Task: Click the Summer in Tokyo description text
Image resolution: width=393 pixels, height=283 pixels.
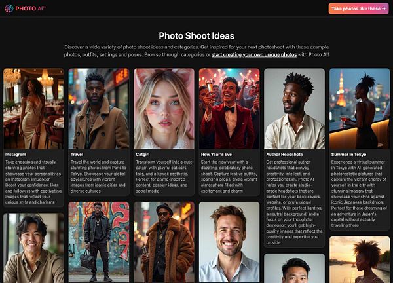Action: (359, 194)
